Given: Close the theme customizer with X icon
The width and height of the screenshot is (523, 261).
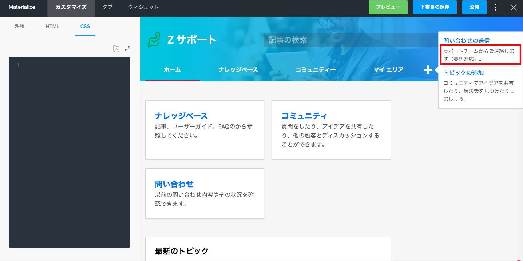Looking at the screenshot, I should pos(514,8).
